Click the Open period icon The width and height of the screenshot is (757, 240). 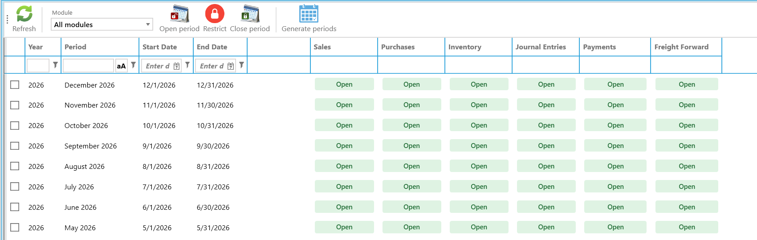pos(179,14)
